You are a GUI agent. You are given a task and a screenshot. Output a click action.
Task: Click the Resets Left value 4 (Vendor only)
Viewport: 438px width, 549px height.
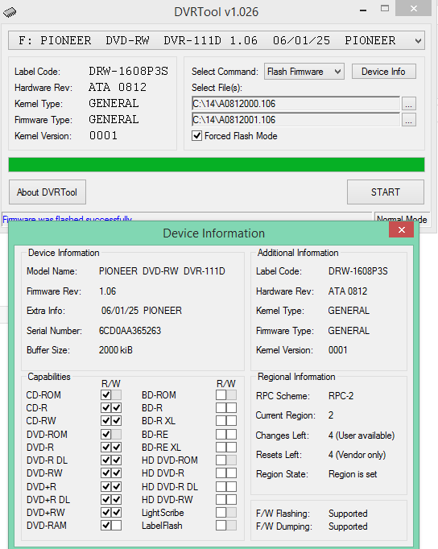pyautogui.click(x=357, y=455)
